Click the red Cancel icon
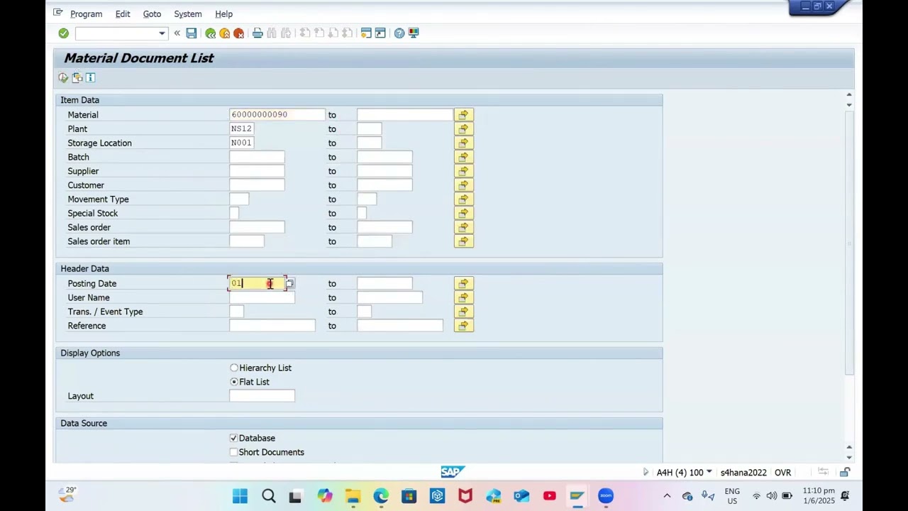 239,33
